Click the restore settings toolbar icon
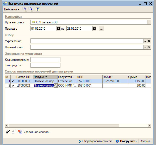 point(24,9)
